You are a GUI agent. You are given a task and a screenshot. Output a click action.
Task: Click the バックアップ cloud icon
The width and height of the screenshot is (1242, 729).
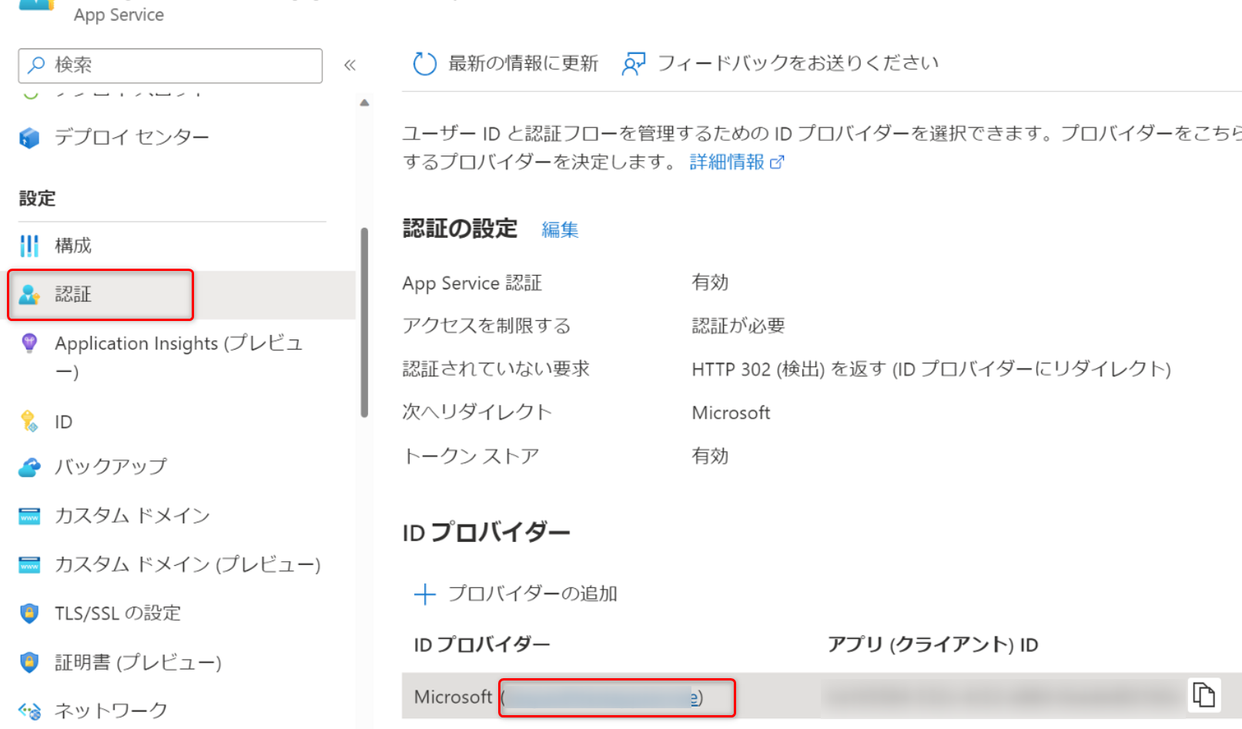click(29, 467)
